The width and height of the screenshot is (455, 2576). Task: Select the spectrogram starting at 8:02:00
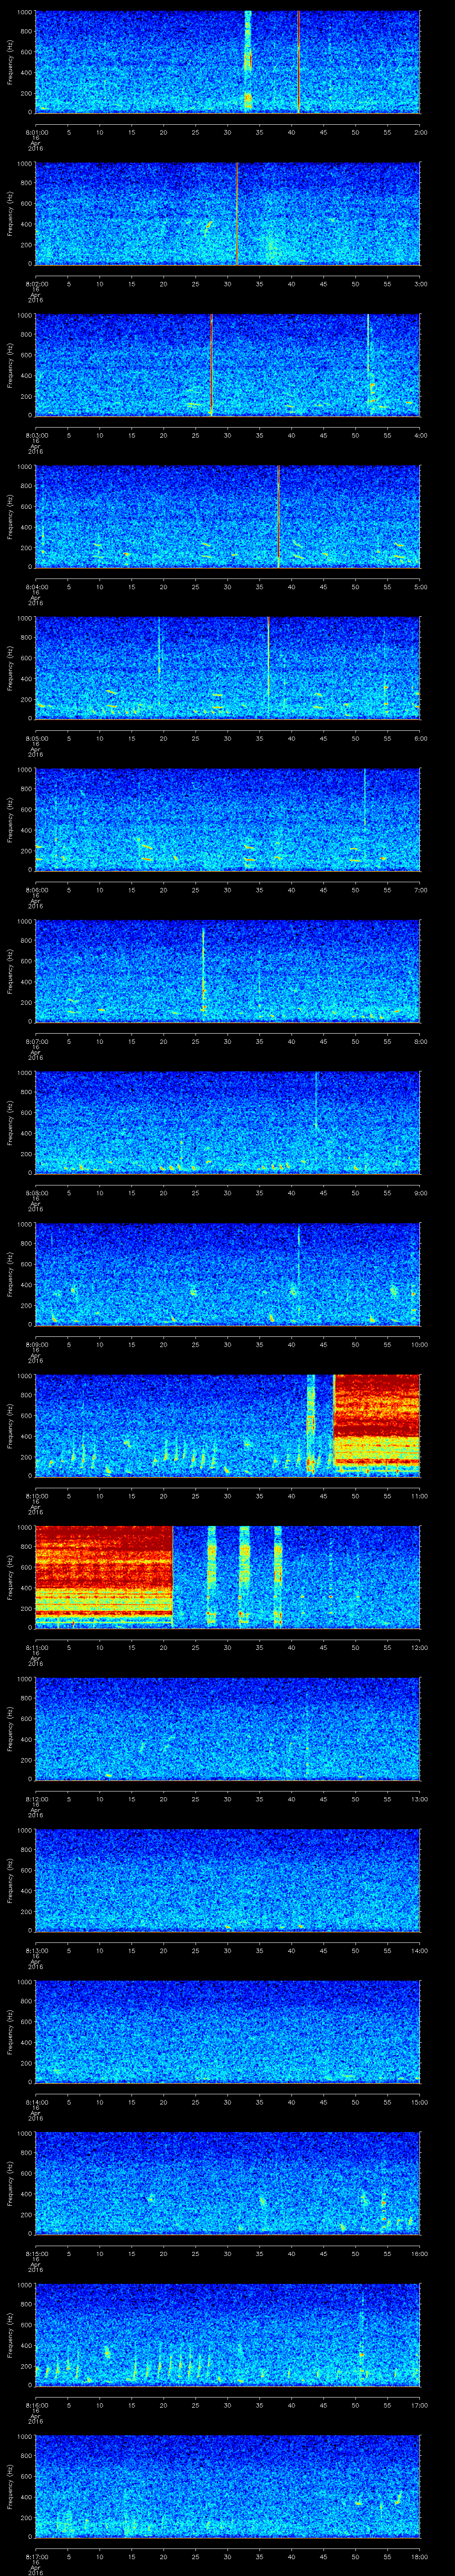(x=227, y=214)
